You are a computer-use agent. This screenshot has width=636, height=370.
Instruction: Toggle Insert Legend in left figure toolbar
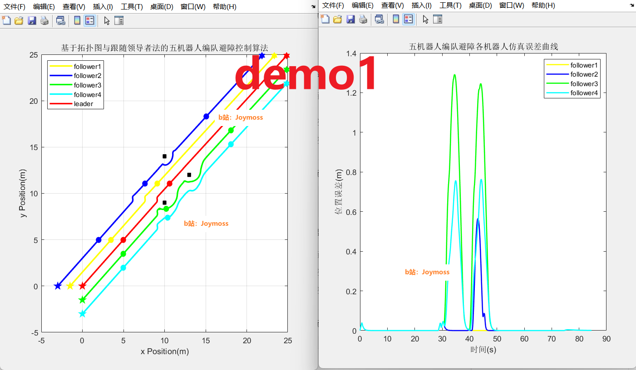click(x=90, y=20)
